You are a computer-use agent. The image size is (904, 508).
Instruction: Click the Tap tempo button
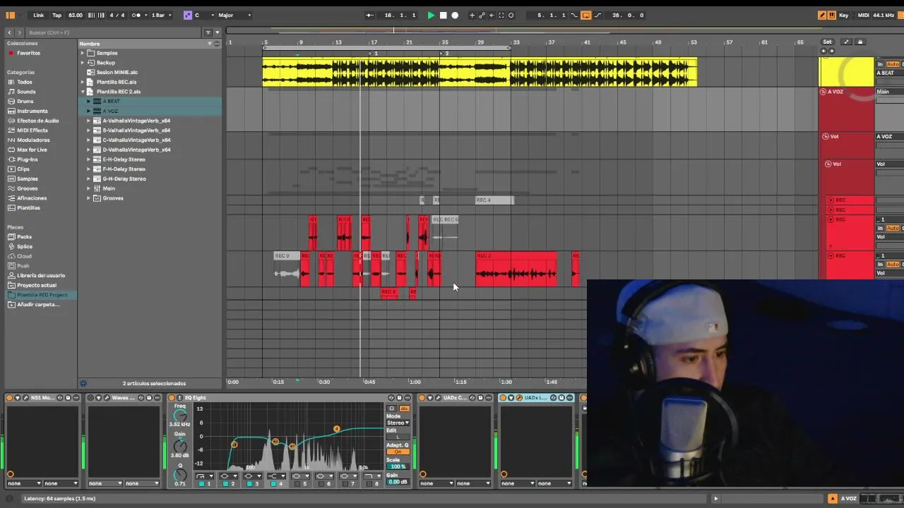coord(56,15)
